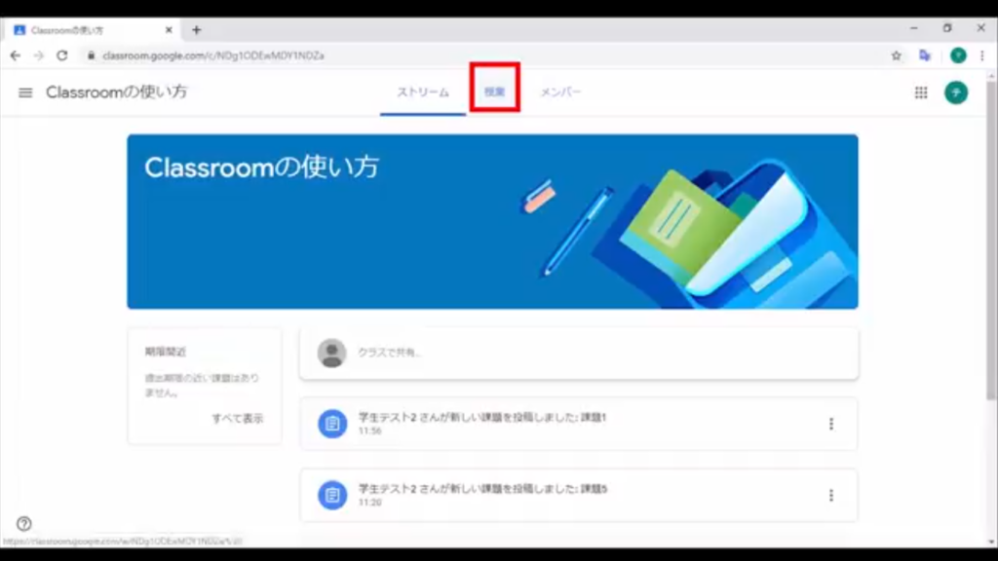This screenshot has height=561, width=998.
Task: Select the Classroomの使い方 browser tab
Action: 93,30
